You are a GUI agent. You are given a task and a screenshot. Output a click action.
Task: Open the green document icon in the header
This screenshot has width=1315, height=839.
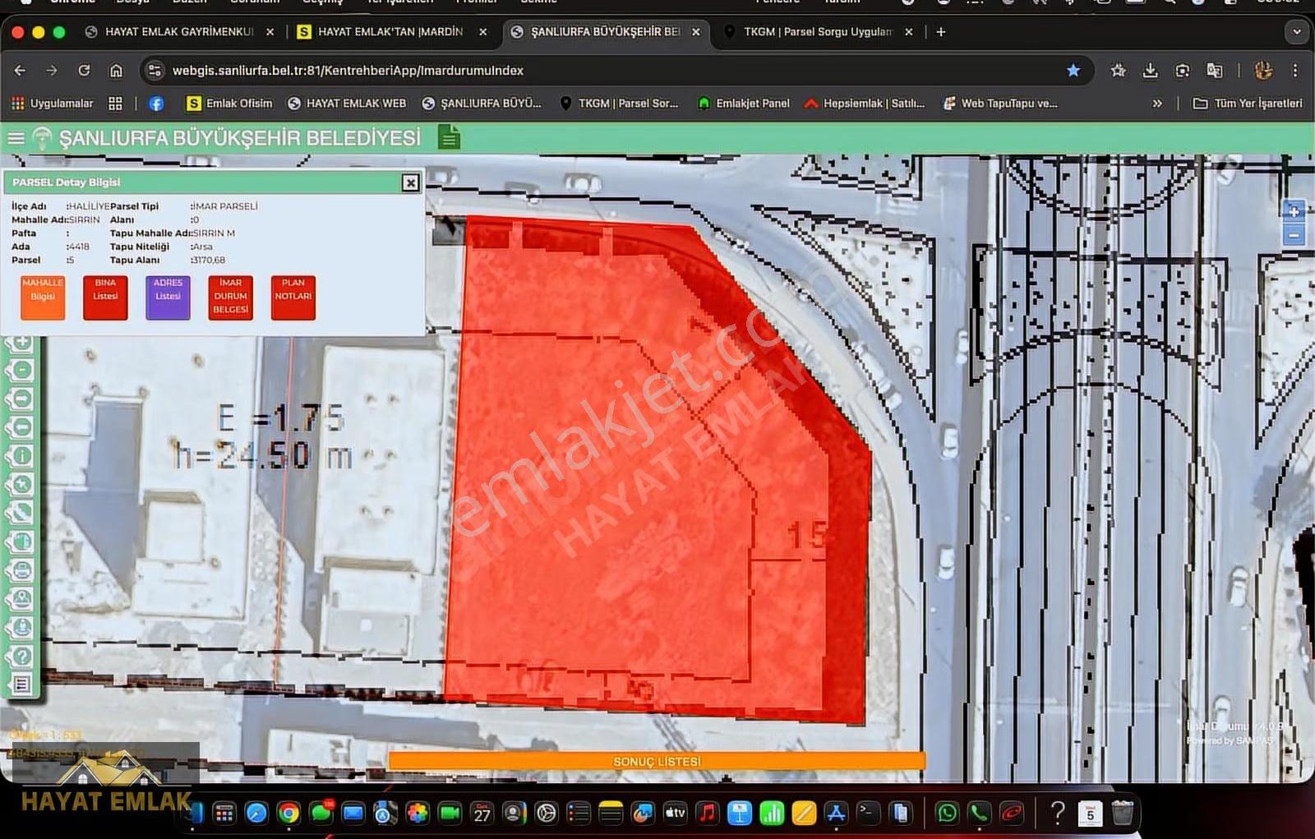[449, 137]
